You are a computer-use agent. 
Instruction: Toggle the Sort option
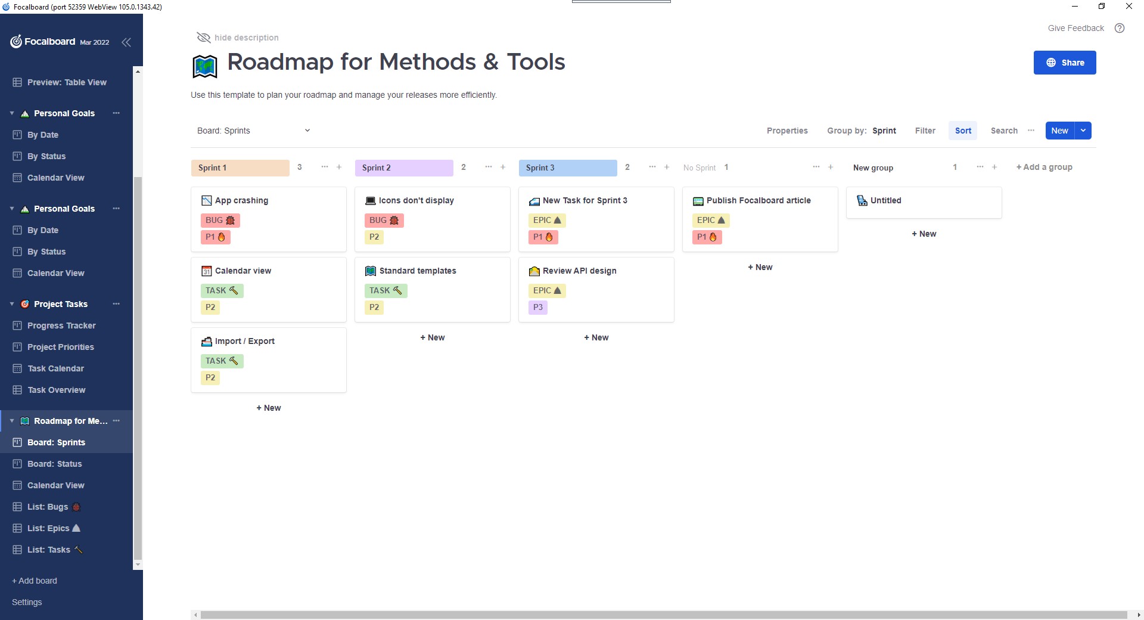(962, 131)
